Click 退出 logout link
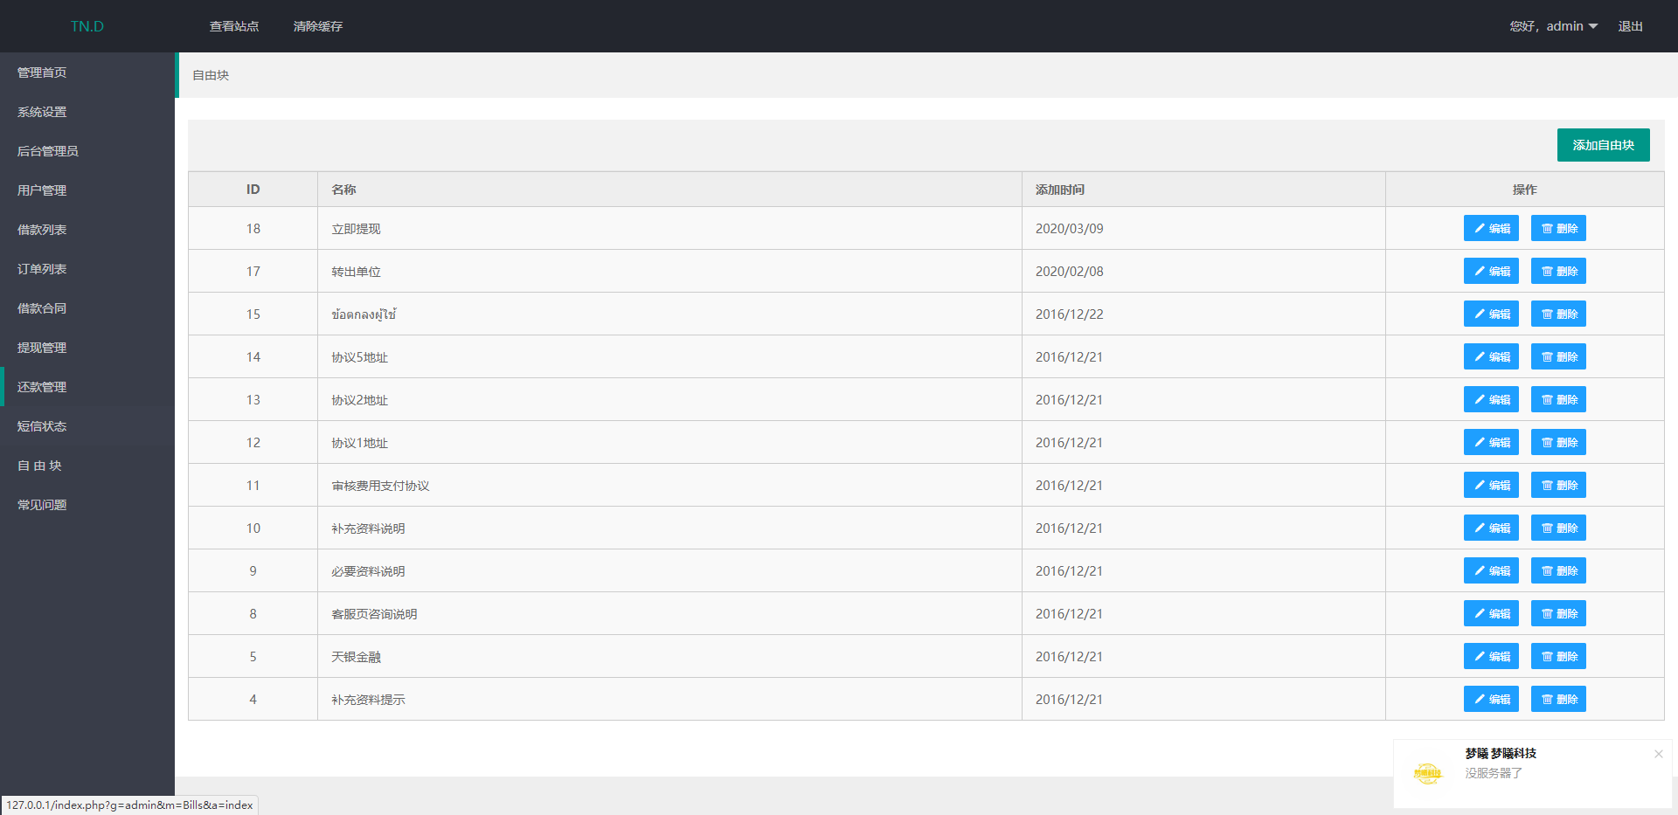Screen dimensions: 1678x815 (x=1630, y=26)
